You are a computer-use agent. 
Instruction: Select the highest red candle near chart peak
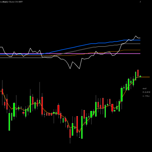[138, 73]
